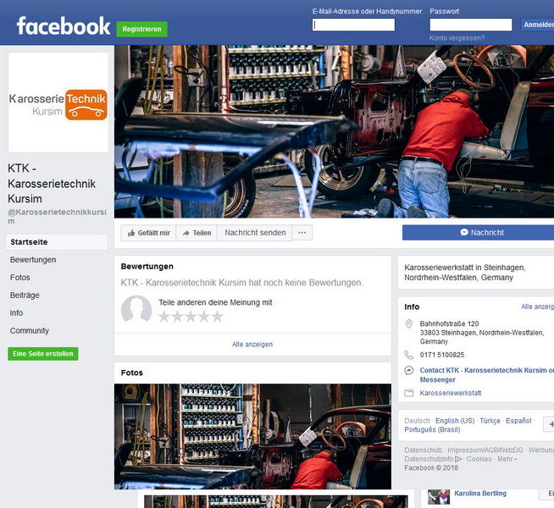Click the @Karosserietechnikkursim handle

[57, 217]
